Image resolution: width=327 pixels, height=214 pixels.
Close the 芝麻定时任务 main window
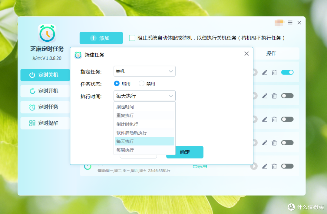299,22
